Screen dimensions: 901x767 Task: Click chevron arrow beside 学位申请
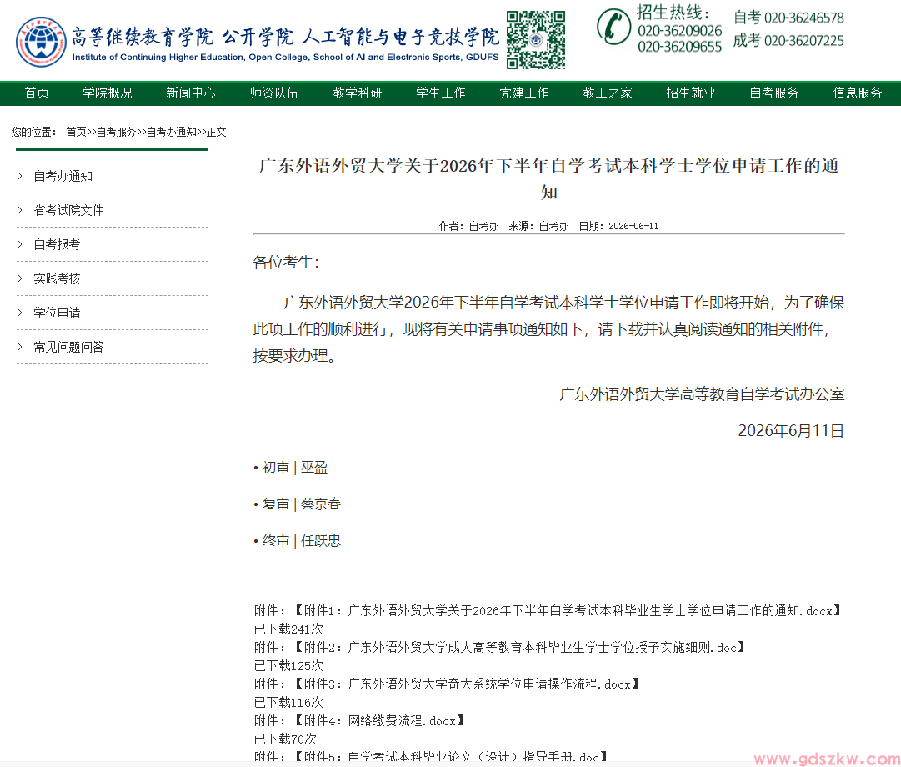(20, 313)
